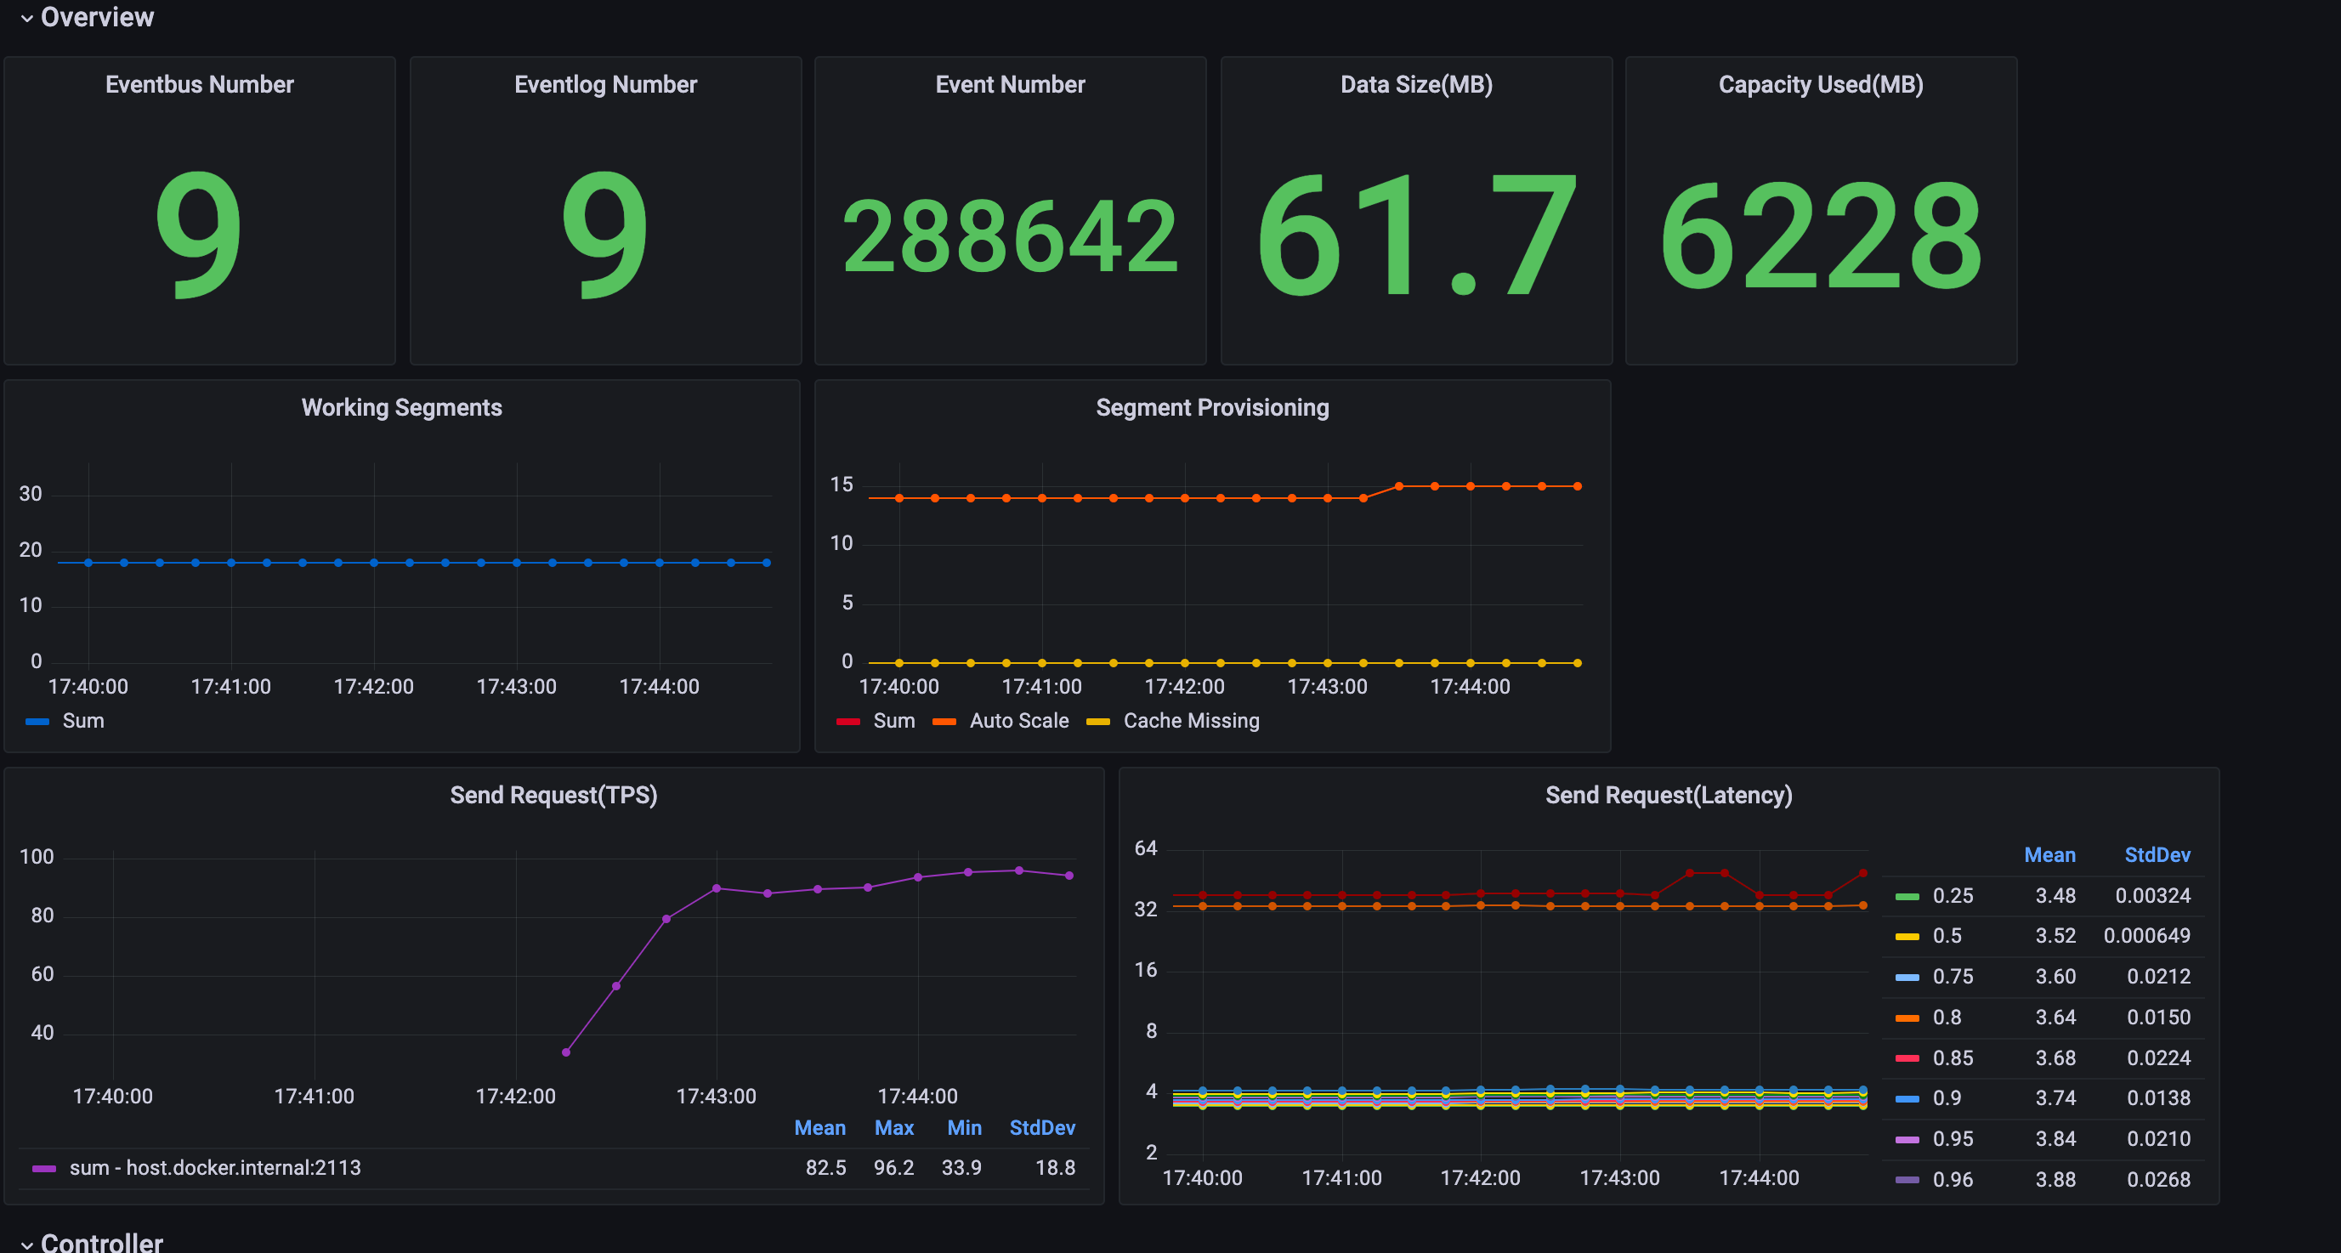Click the orange swatch beside 0.8 quantile

pyautogui.click(x=1907, y=1018)
